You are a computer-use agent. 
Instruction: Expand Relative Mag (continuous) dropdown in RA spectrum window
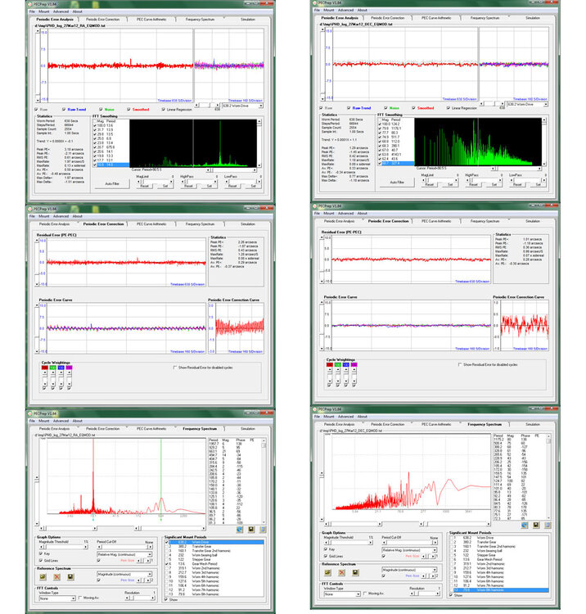[150, 554]
